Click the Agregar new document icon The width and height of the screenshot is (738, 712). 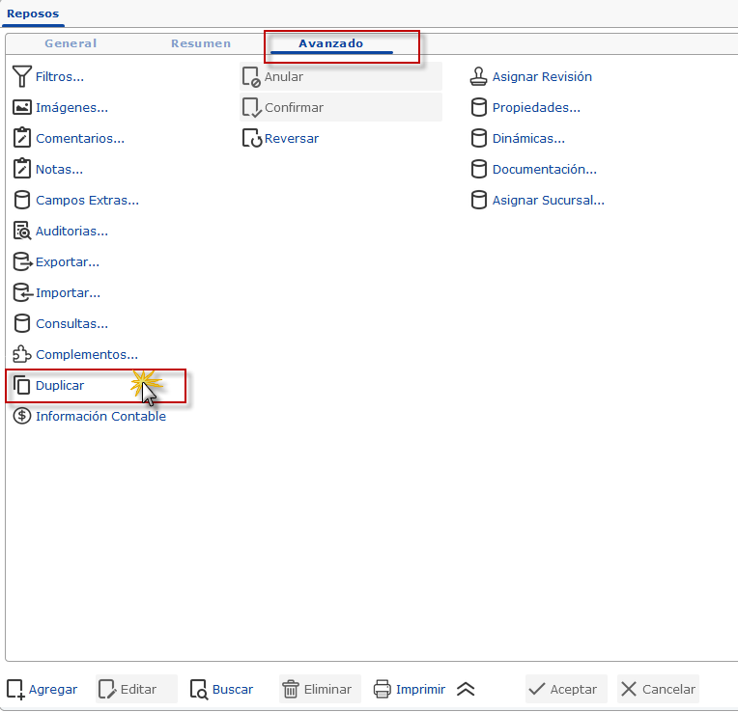pyautogui.click(x=15, y=690)
